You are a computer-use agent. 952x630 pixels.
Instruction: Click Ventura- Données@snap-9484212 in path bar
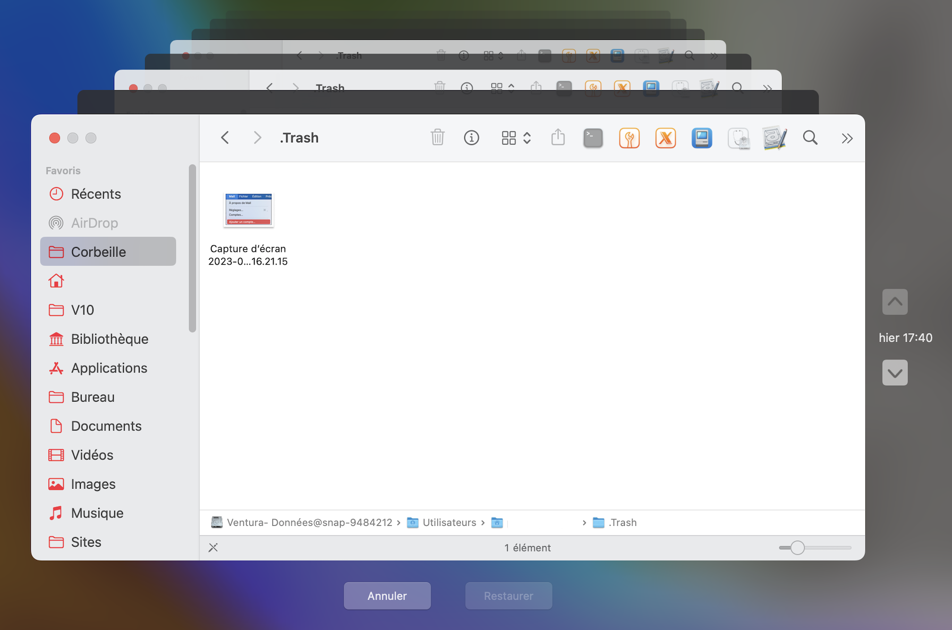pyautogui.click(x=302, y=523)
